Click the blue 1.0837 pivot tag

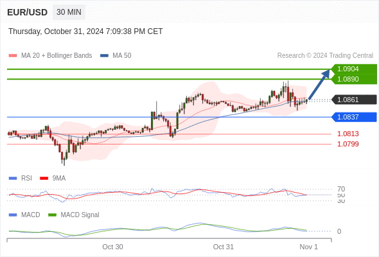pyautogui.click(x=354, y=117)
